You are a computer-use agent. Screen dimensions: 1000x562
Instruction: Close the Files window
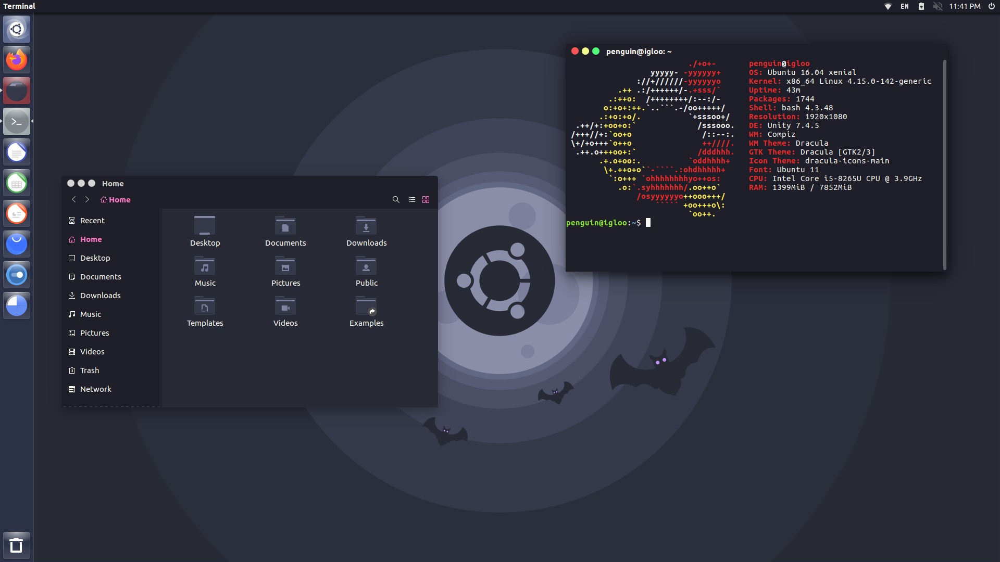coord(71,183)
